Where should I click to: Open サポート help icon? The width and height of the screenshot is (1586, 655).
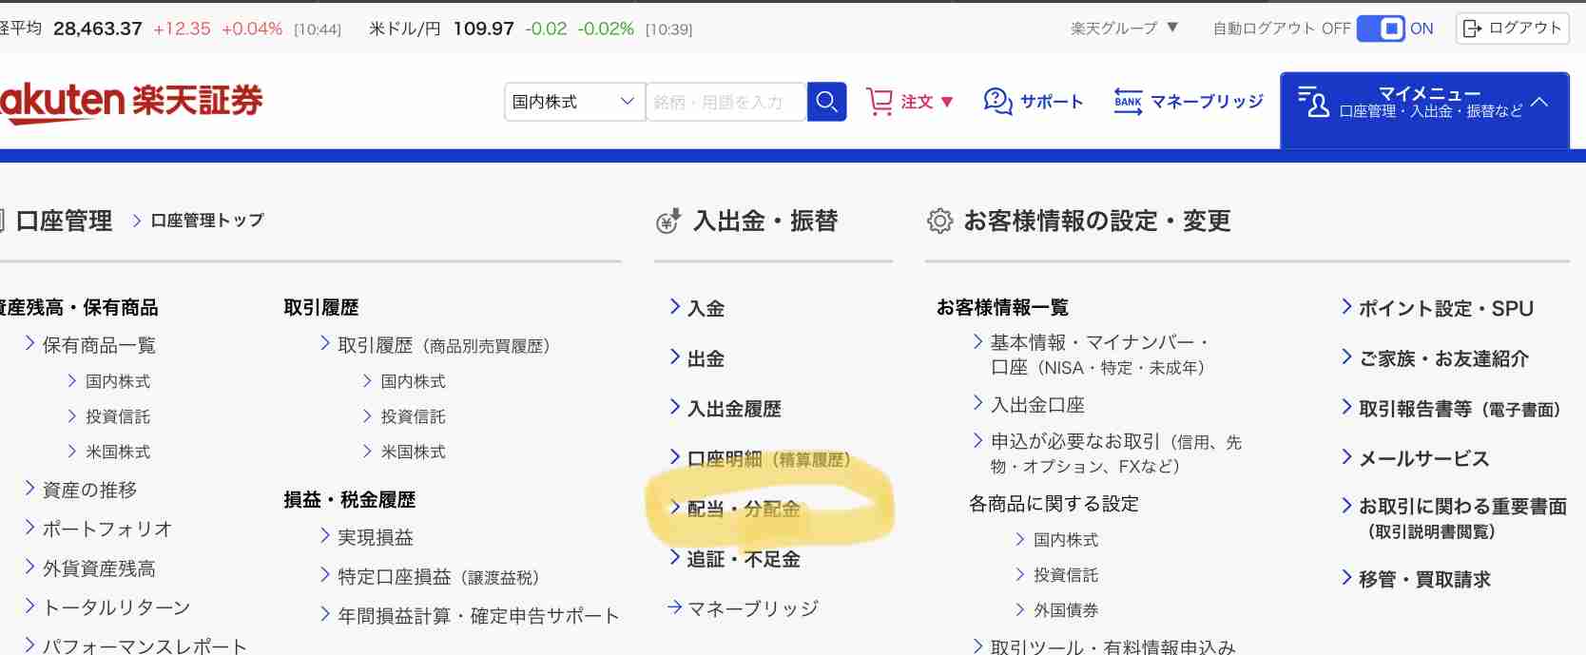click(997, 101)
